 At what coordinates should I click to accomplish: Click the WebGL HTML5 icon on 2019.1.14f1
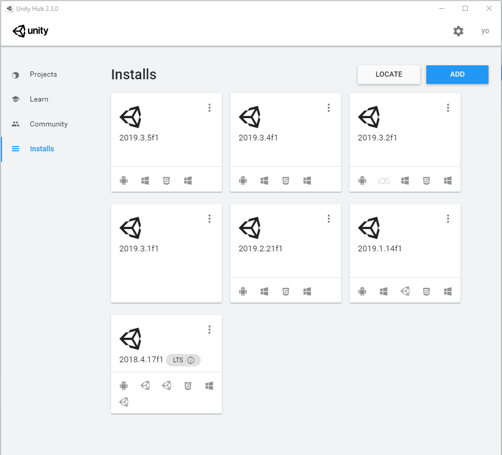pyautogui.click(x=426, y=291)
